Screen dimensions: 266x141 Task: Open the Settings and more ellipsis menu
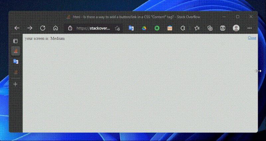click(x=250, y=28)
